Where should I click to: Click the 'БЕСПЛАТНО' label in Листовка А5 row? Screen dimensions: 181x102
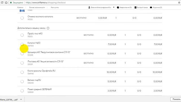(89, 63)
